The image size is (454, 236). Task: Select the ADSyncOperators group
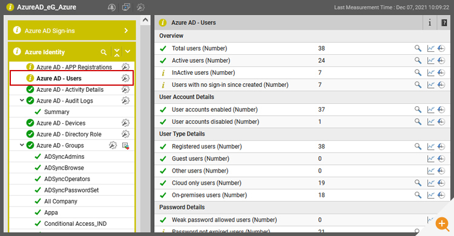(x=67, y=179)
